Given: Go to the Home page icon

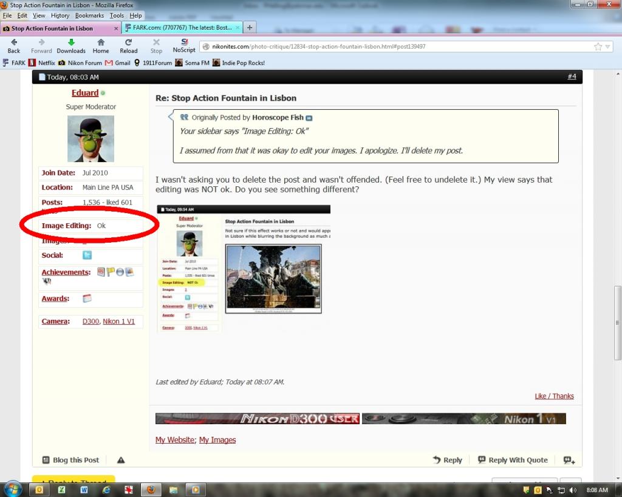Looking at the screenshot, I should tap(101, 43).
